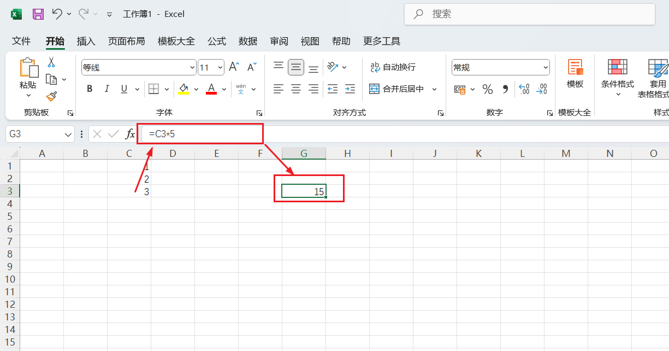Screen dimensions: 669x351
Task: Decrease font size with smaller A
Action: [x=252, y=67]
